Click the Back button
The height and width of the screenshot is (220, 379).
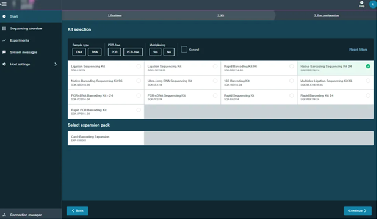(78, 211)
